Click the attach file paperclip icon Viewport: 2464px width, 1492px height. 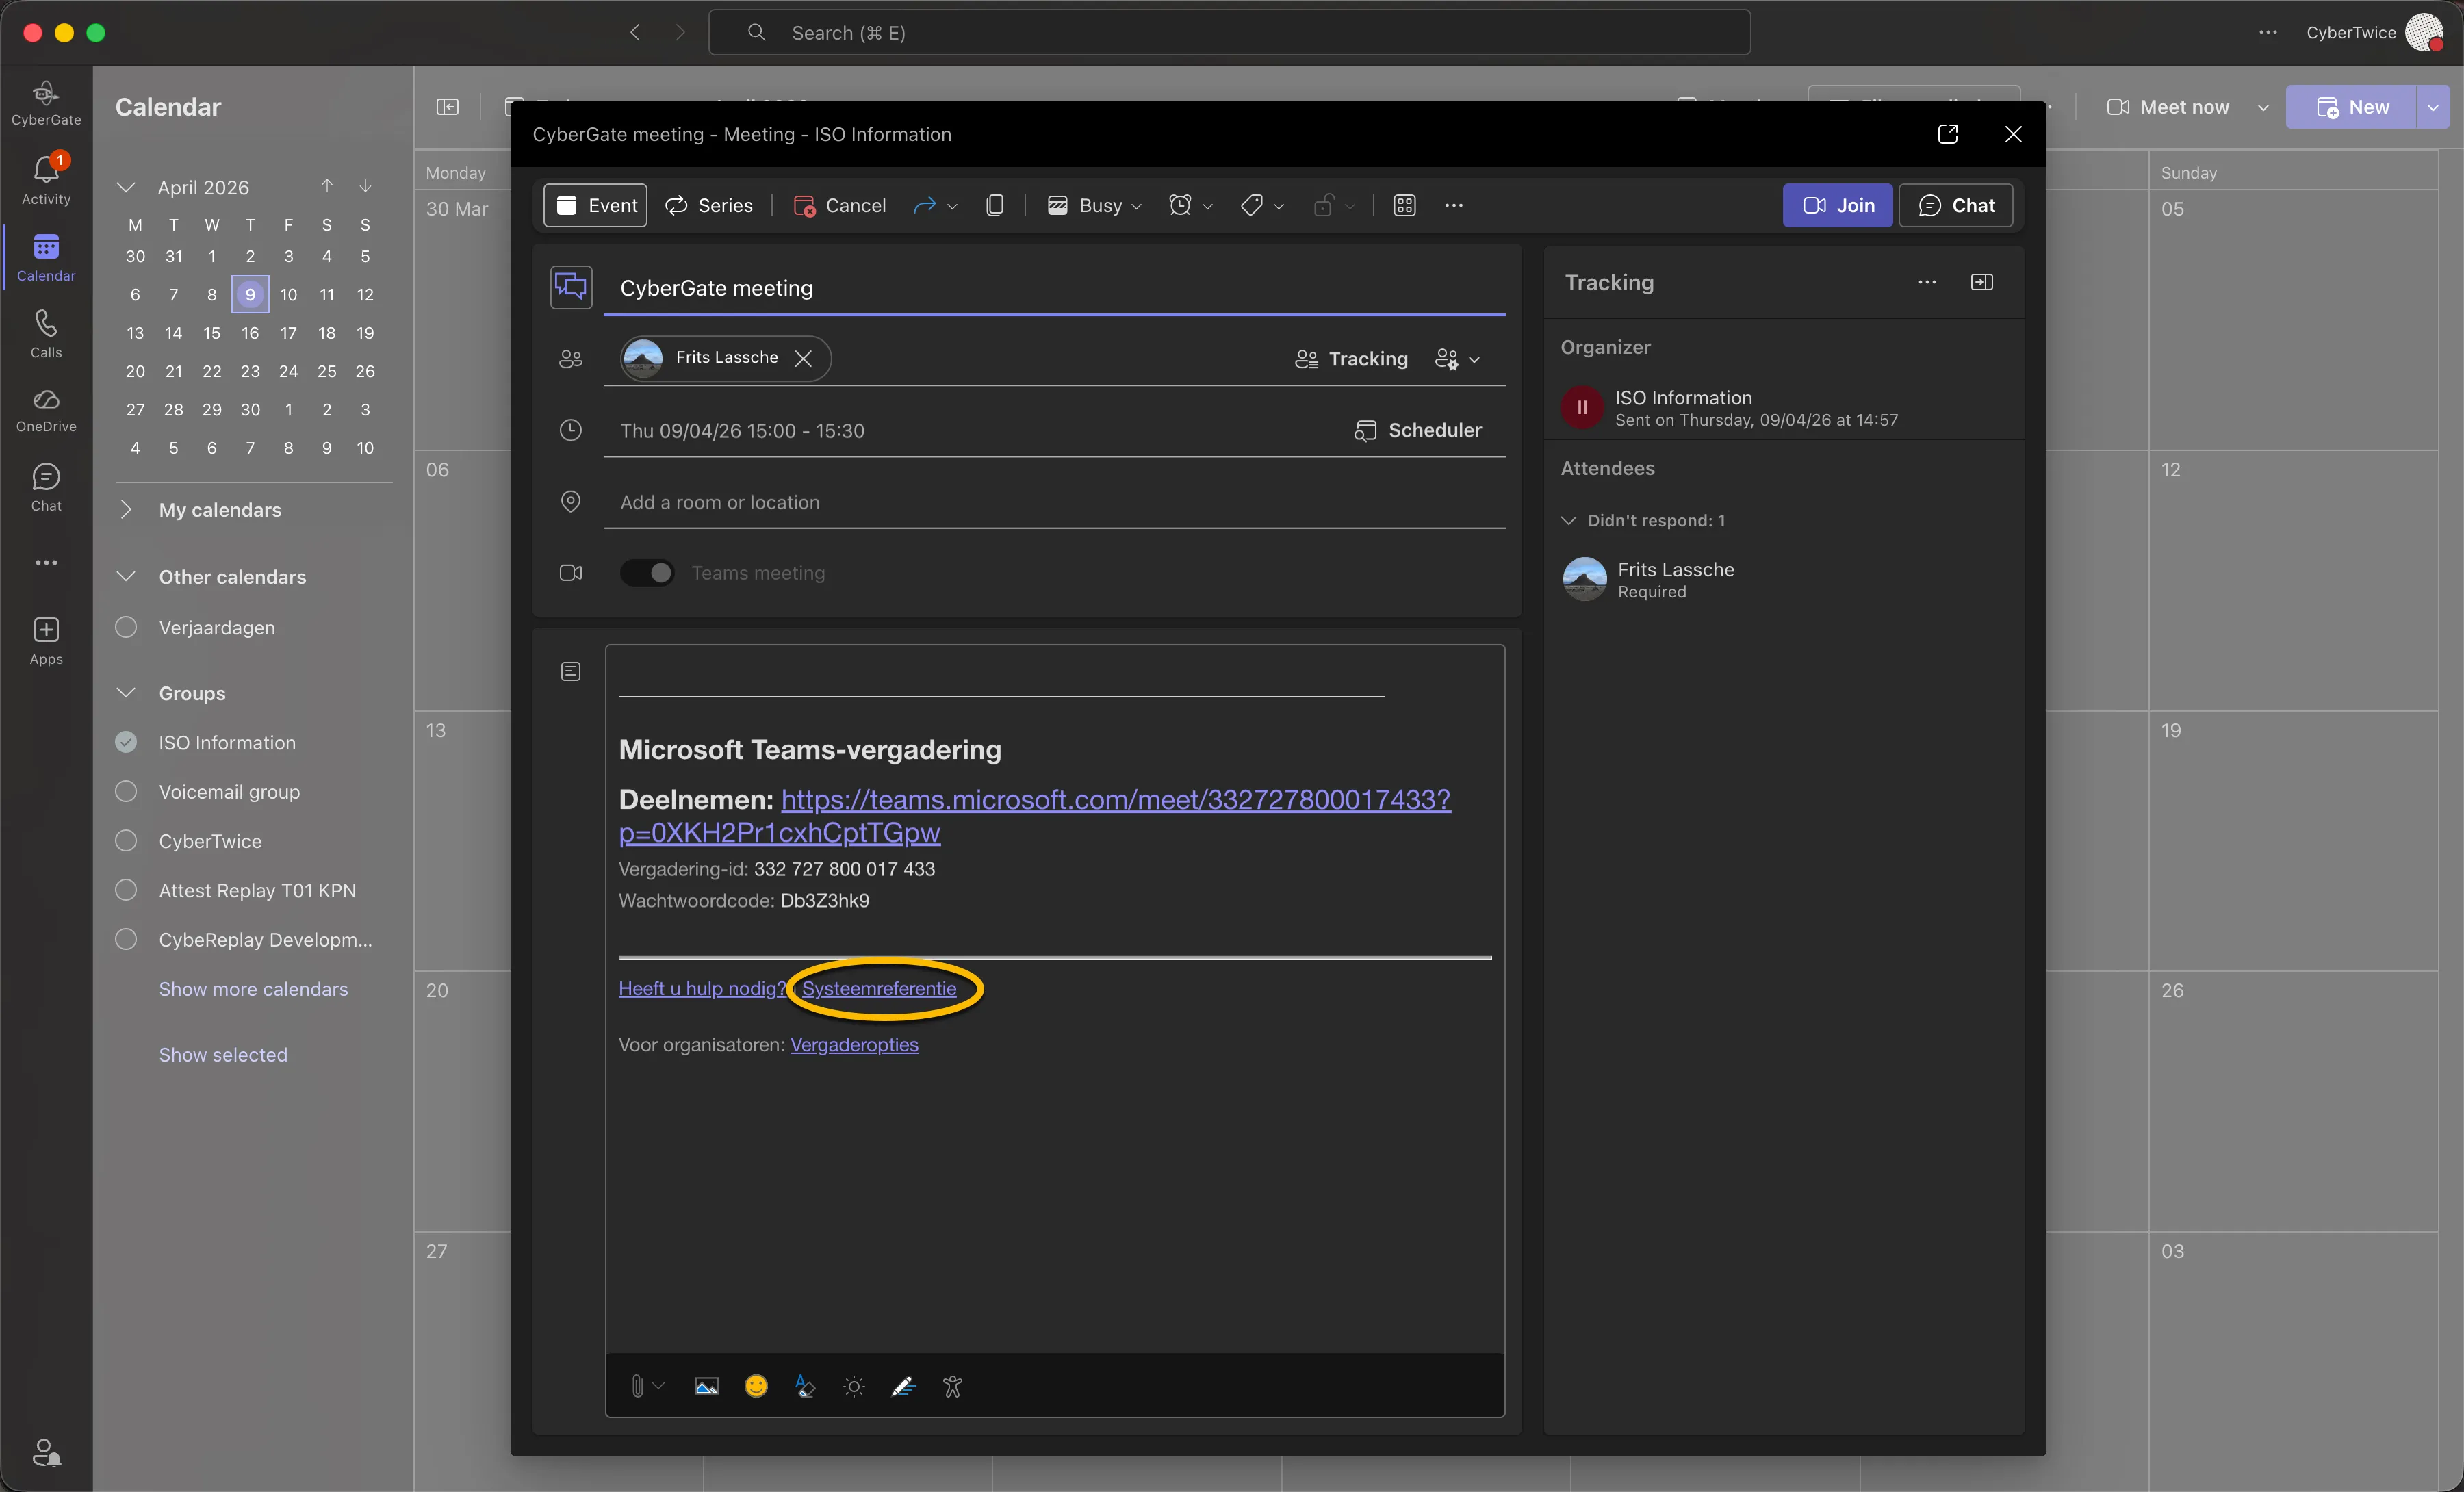click(x=637, y=1386)
